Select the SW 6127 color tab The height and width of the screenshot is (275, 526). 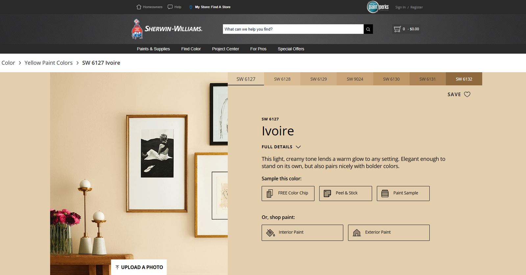(x=246, y=79)
